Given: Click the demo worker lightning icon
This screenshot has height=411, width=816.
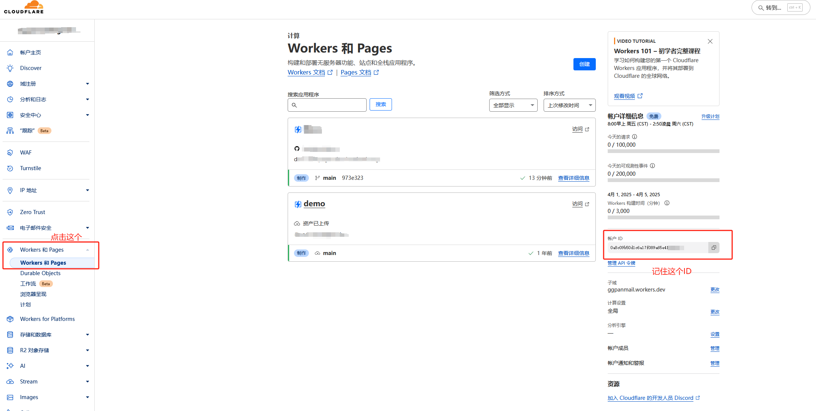Looking at the screenshot, I should [x=298, y=204].
